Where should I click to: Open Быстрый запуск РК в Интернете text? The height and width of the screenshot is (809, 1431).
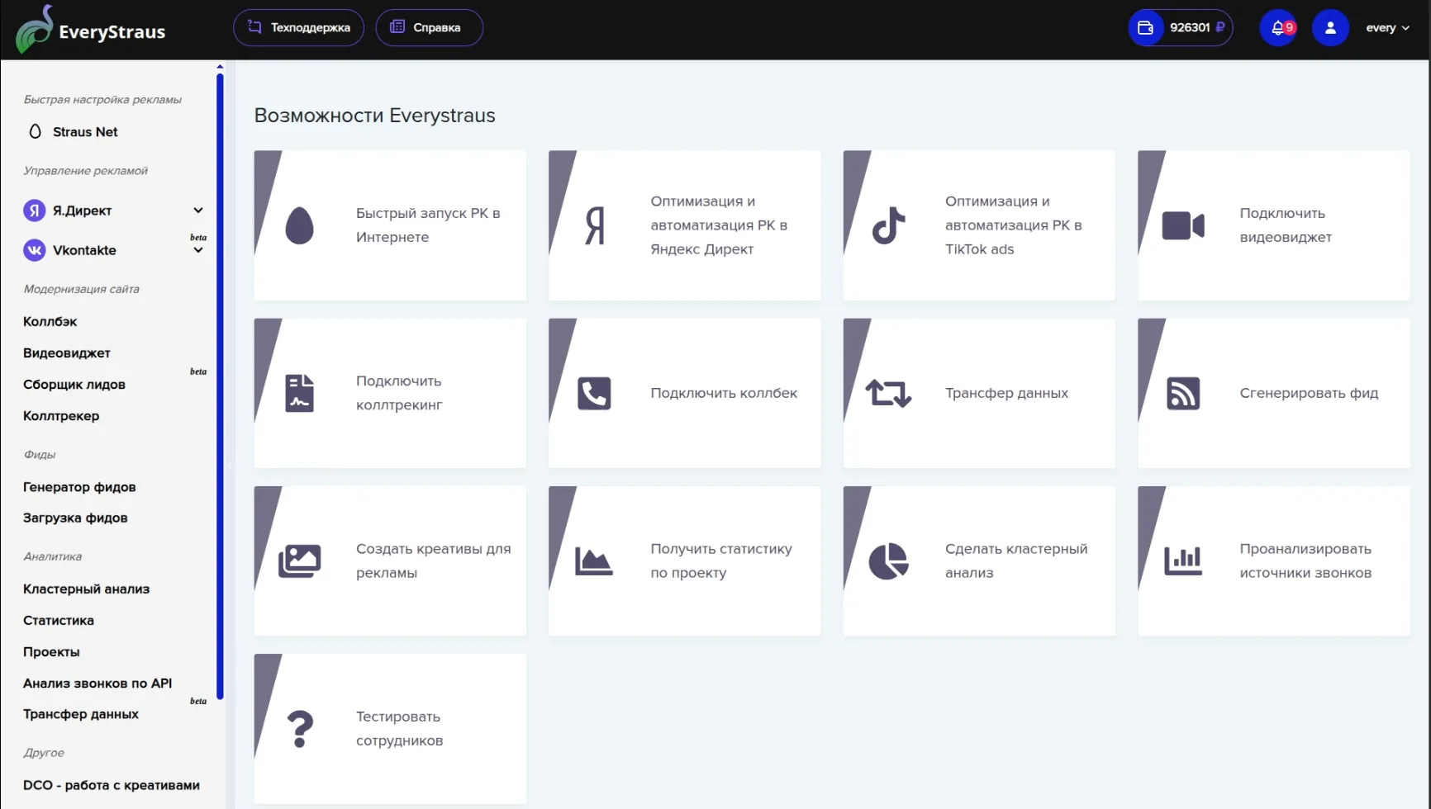tap(428, 225)
